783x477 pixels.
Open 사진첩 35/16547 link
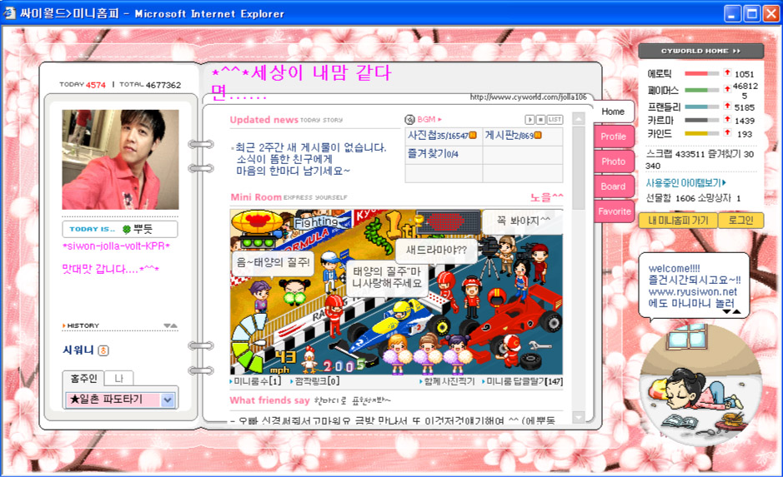click(x=438, y=135)
